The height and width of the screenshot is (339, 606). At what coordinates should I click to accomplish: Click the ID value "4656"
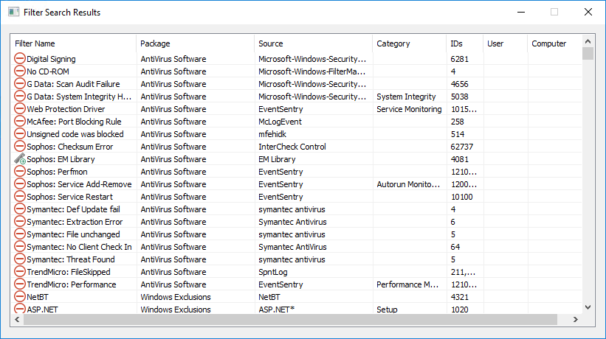(x=460, y=84)
